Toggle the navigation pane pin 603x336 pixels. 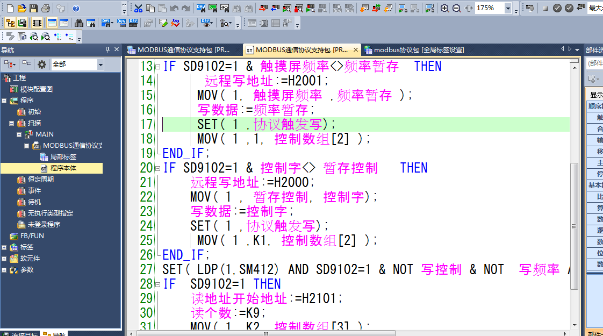pos(108,49)
